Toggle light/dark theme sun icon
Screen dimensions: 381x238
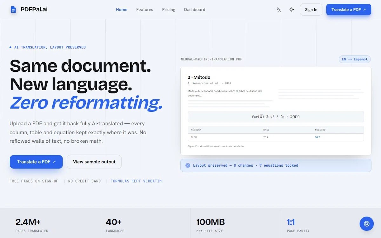(291, 10)
